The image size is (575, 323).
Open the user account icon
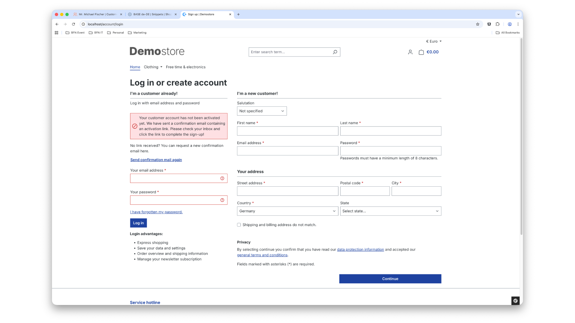point(410,52)
